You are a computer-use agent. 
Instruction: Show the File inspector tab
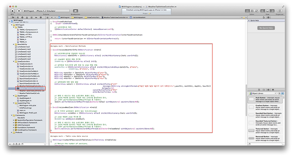264,17
